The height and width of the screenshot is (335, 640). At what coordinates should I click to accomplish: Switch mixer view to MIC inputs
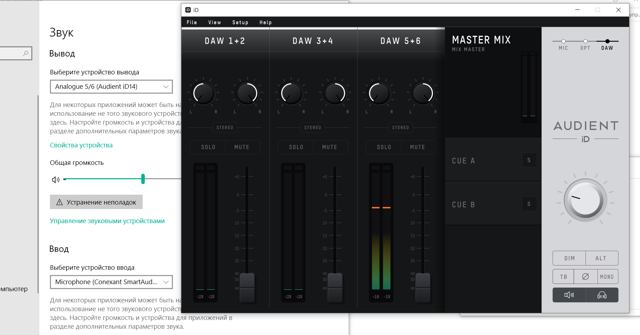tap(563, 45)
